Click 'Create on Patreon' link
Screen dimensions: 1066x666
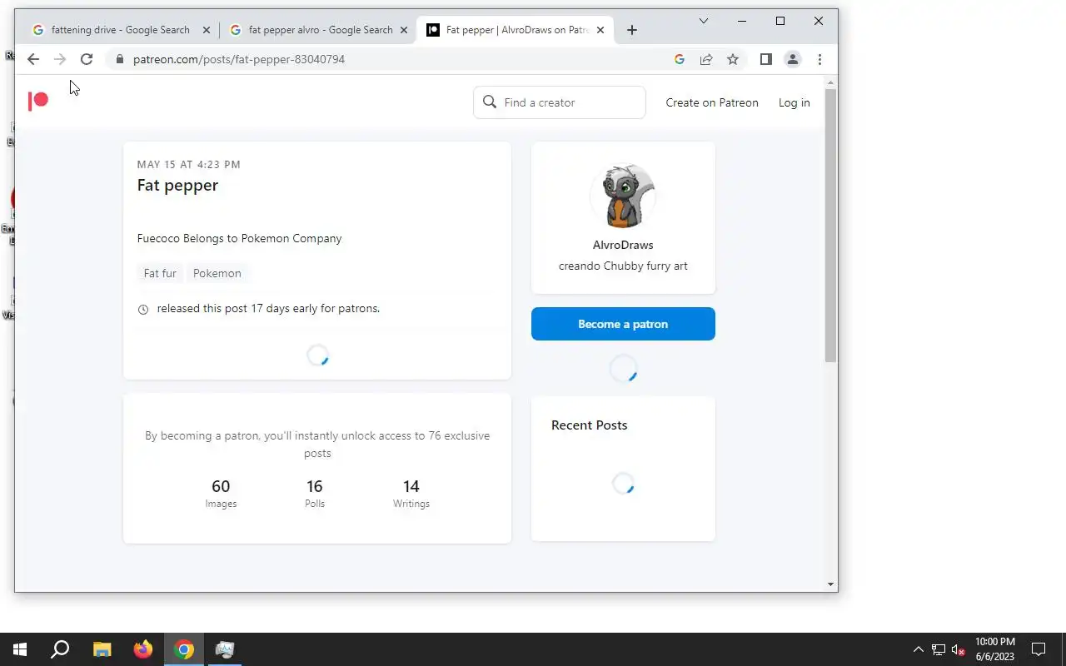(712, 102)
